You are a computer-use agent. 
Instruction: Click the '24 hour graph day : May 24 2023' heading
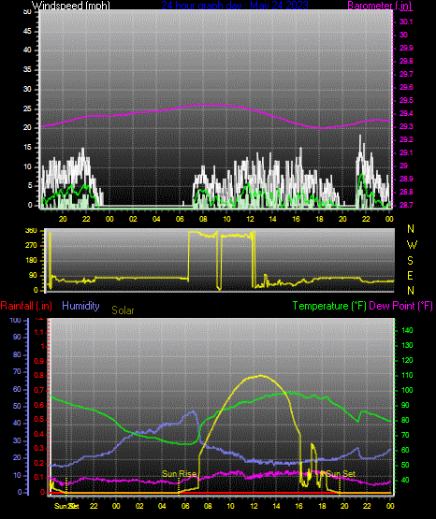[x=235, y=6]
